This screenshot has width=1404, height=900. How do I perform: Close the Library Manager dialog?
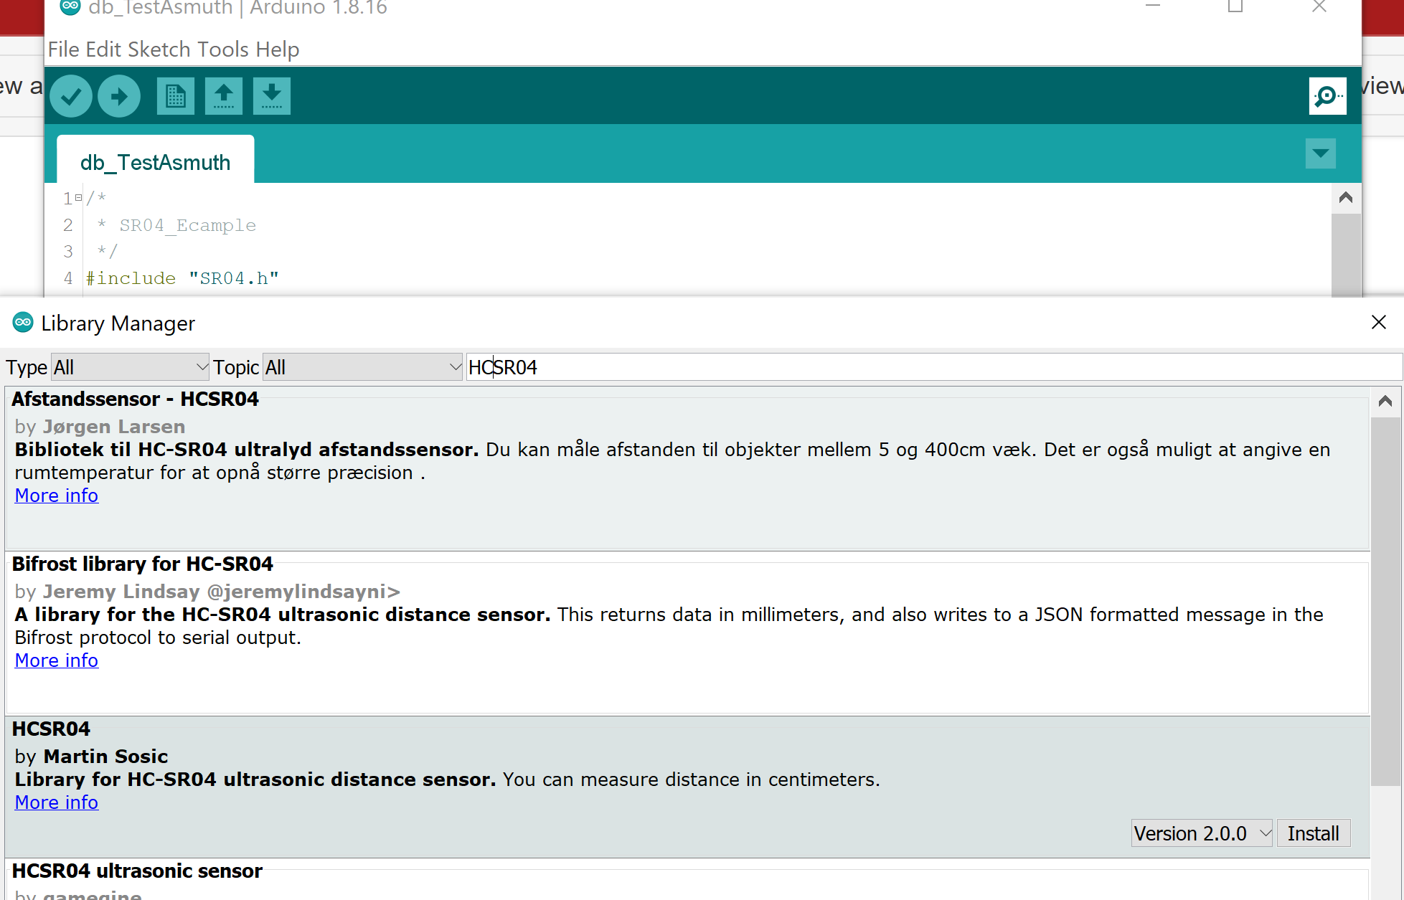1378,322
